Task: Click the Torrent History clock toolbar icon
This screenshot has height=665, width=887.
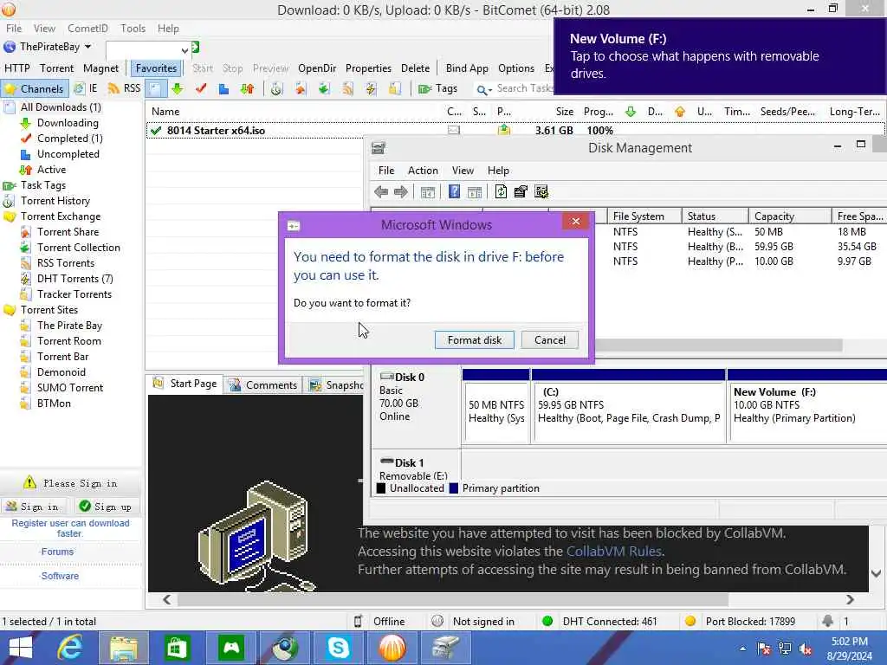Action: (x=276, y=89)
